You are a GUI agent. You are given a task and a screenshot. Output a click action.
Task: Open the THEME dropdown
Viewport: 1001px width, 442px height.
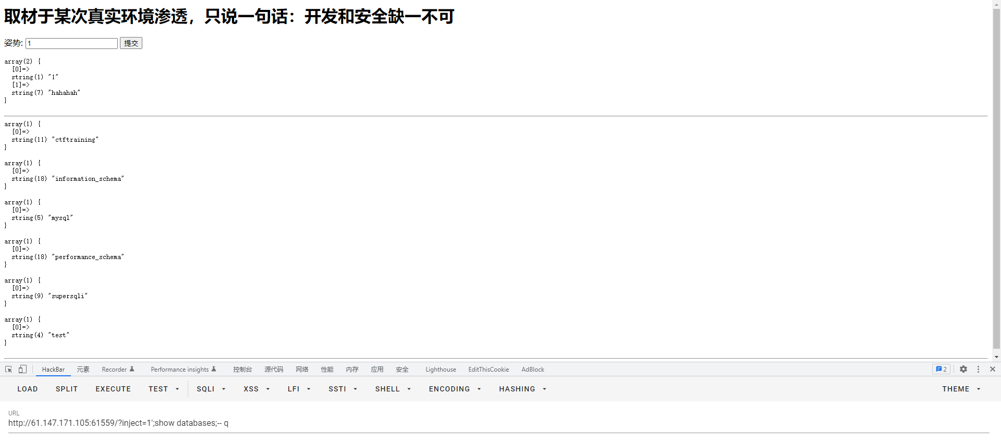[961, 389]
